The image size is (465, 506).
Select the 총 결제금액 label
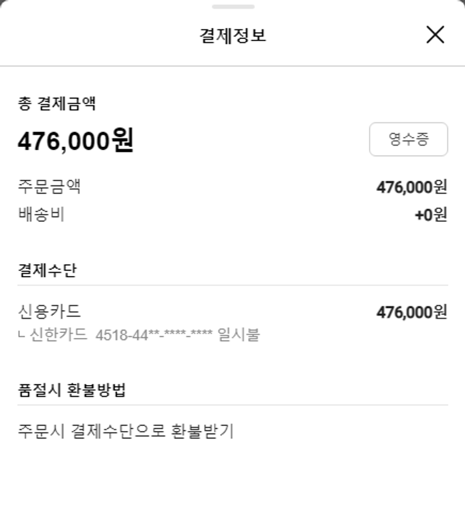pyautogui.click(x=56, y=104)
